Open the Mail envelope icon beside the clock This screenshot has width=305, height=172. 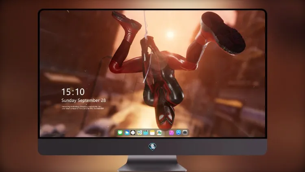pos(139,133)
